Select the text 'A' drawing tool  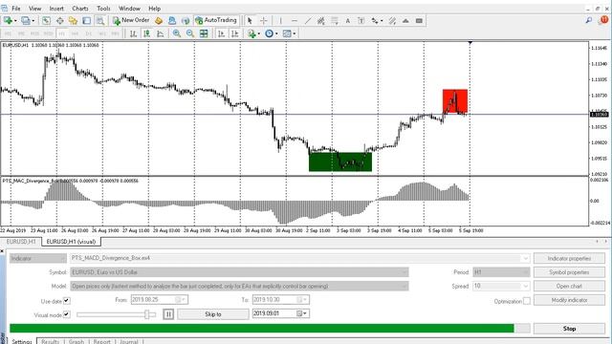[x=347, y=21]
